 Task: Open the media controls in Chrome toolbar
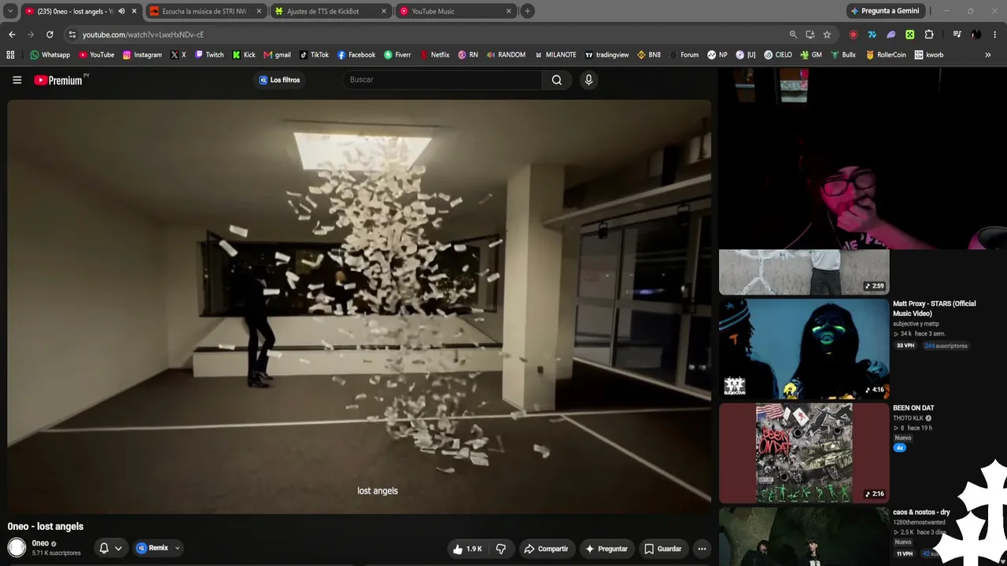[957, 35]
